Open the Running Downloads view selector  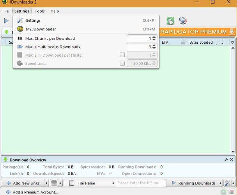195,183
